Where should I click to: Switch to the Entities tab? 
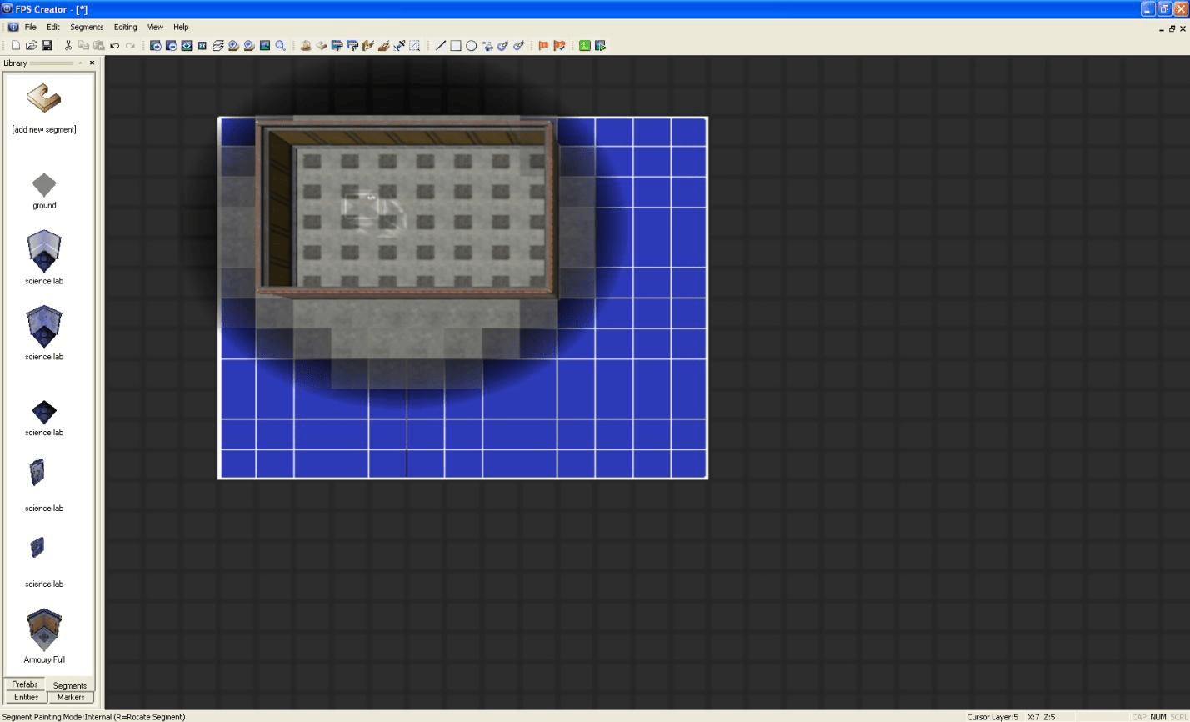coord(26,697)
